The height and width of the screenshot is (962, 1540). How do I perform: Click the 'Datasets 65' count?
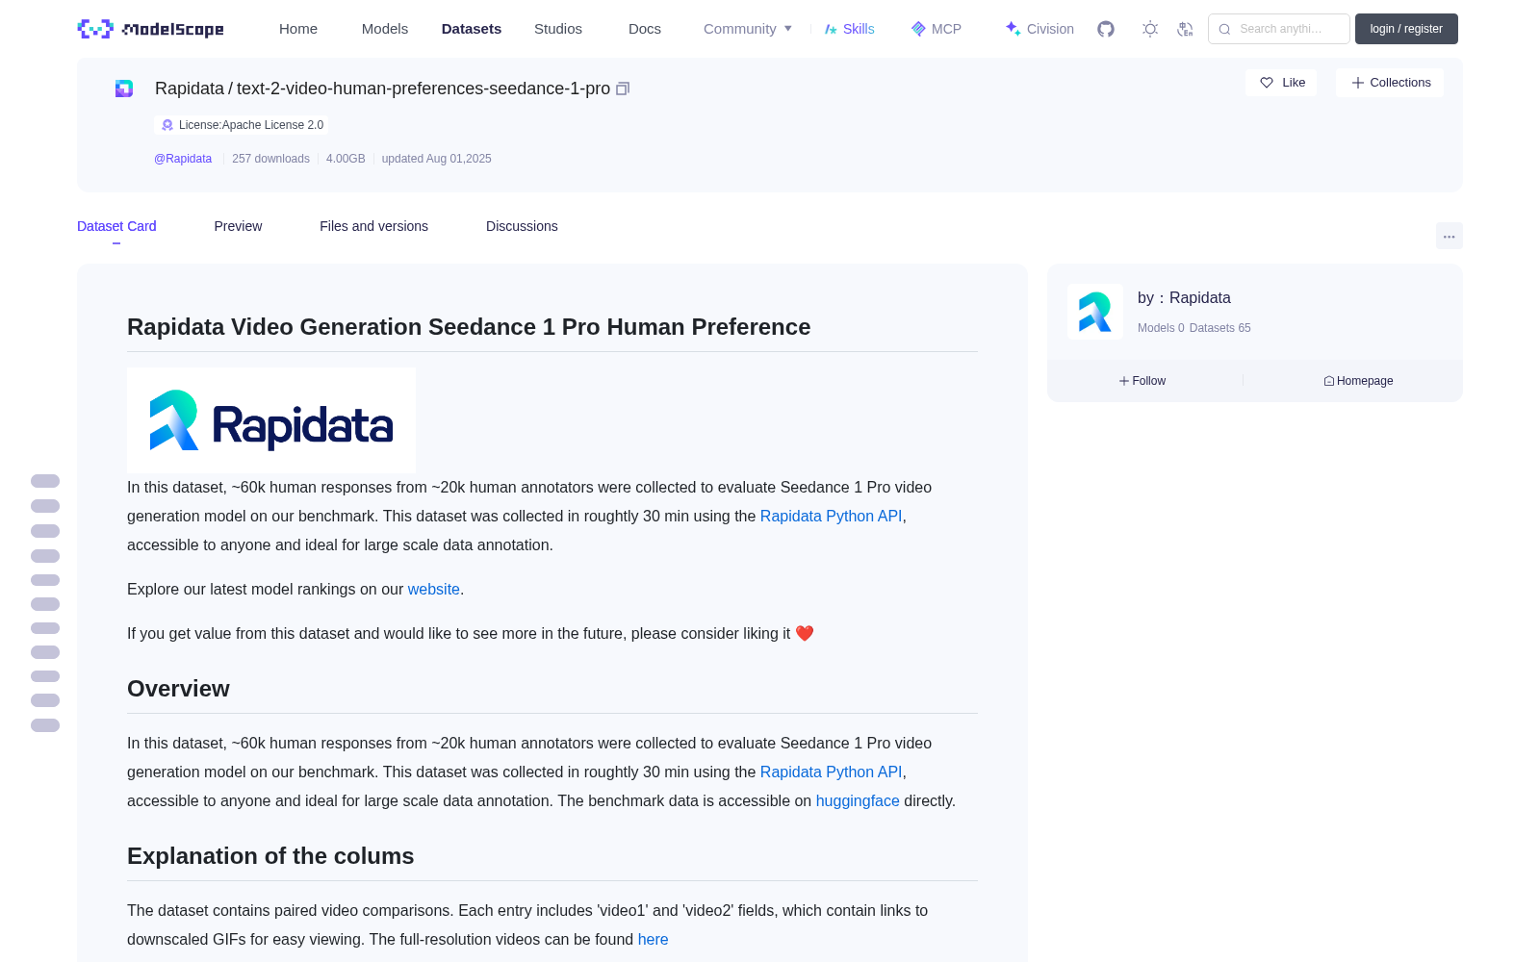click(1219, 328)
